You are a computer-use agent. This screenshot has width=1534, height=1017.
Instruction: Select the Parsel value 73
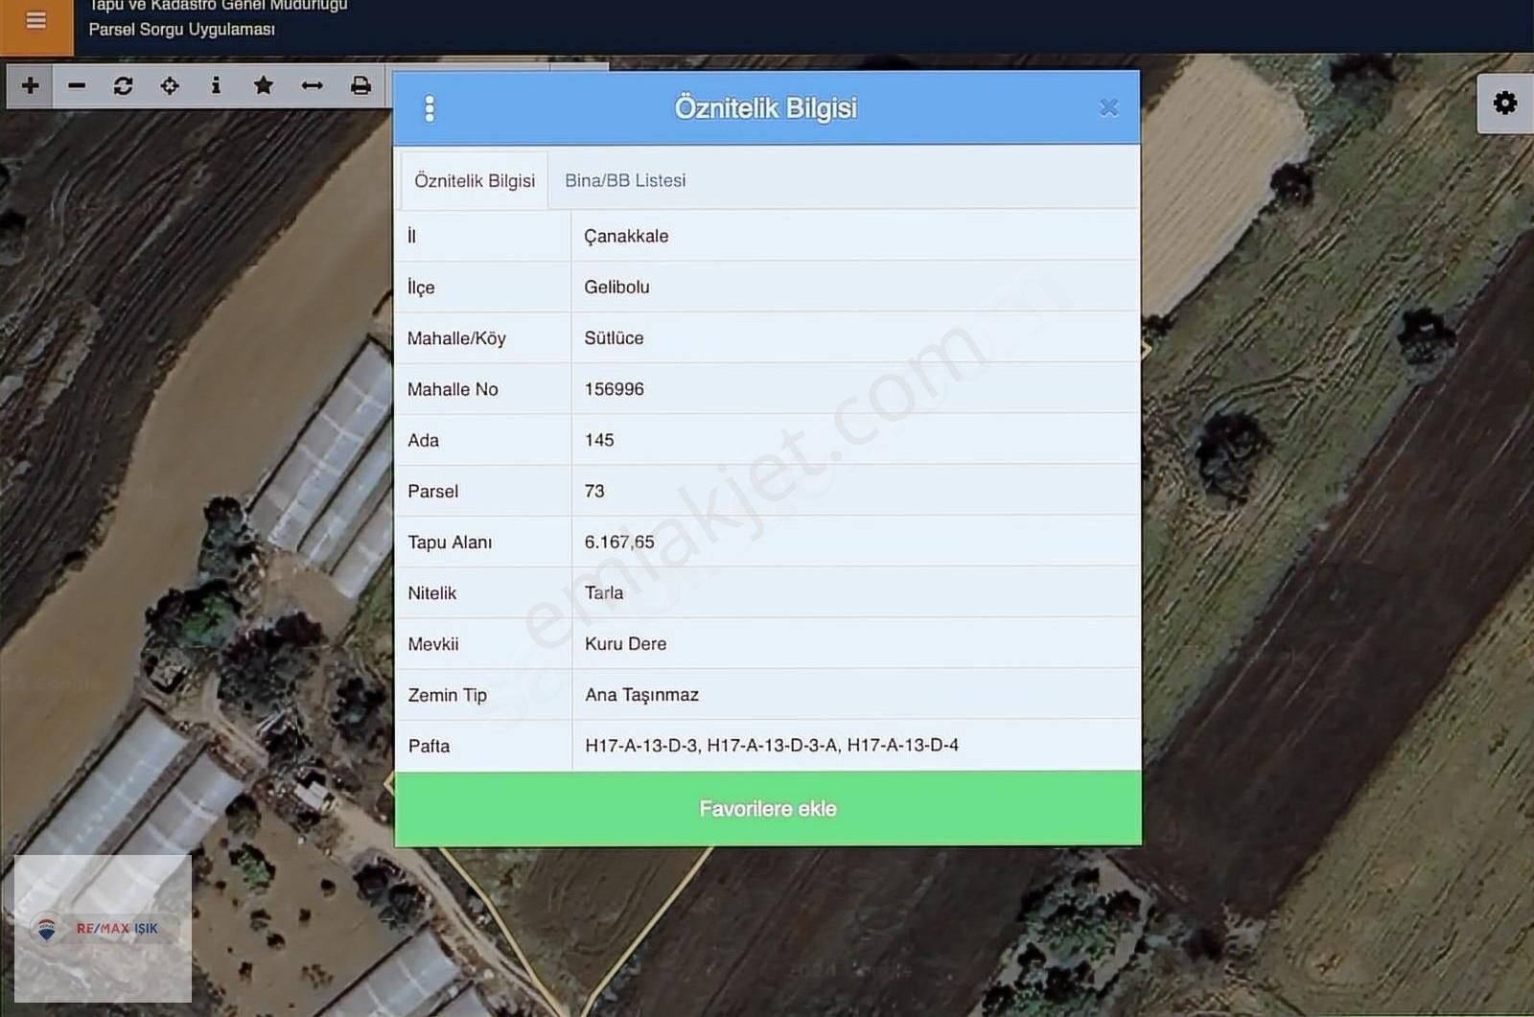(594, 491)
